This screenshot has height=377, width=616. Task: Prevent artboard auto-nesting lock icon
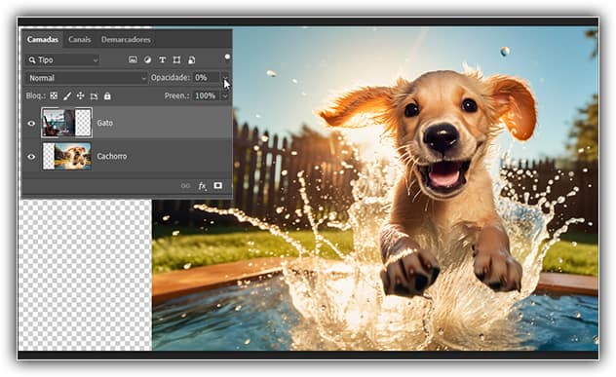pos(94,95)
